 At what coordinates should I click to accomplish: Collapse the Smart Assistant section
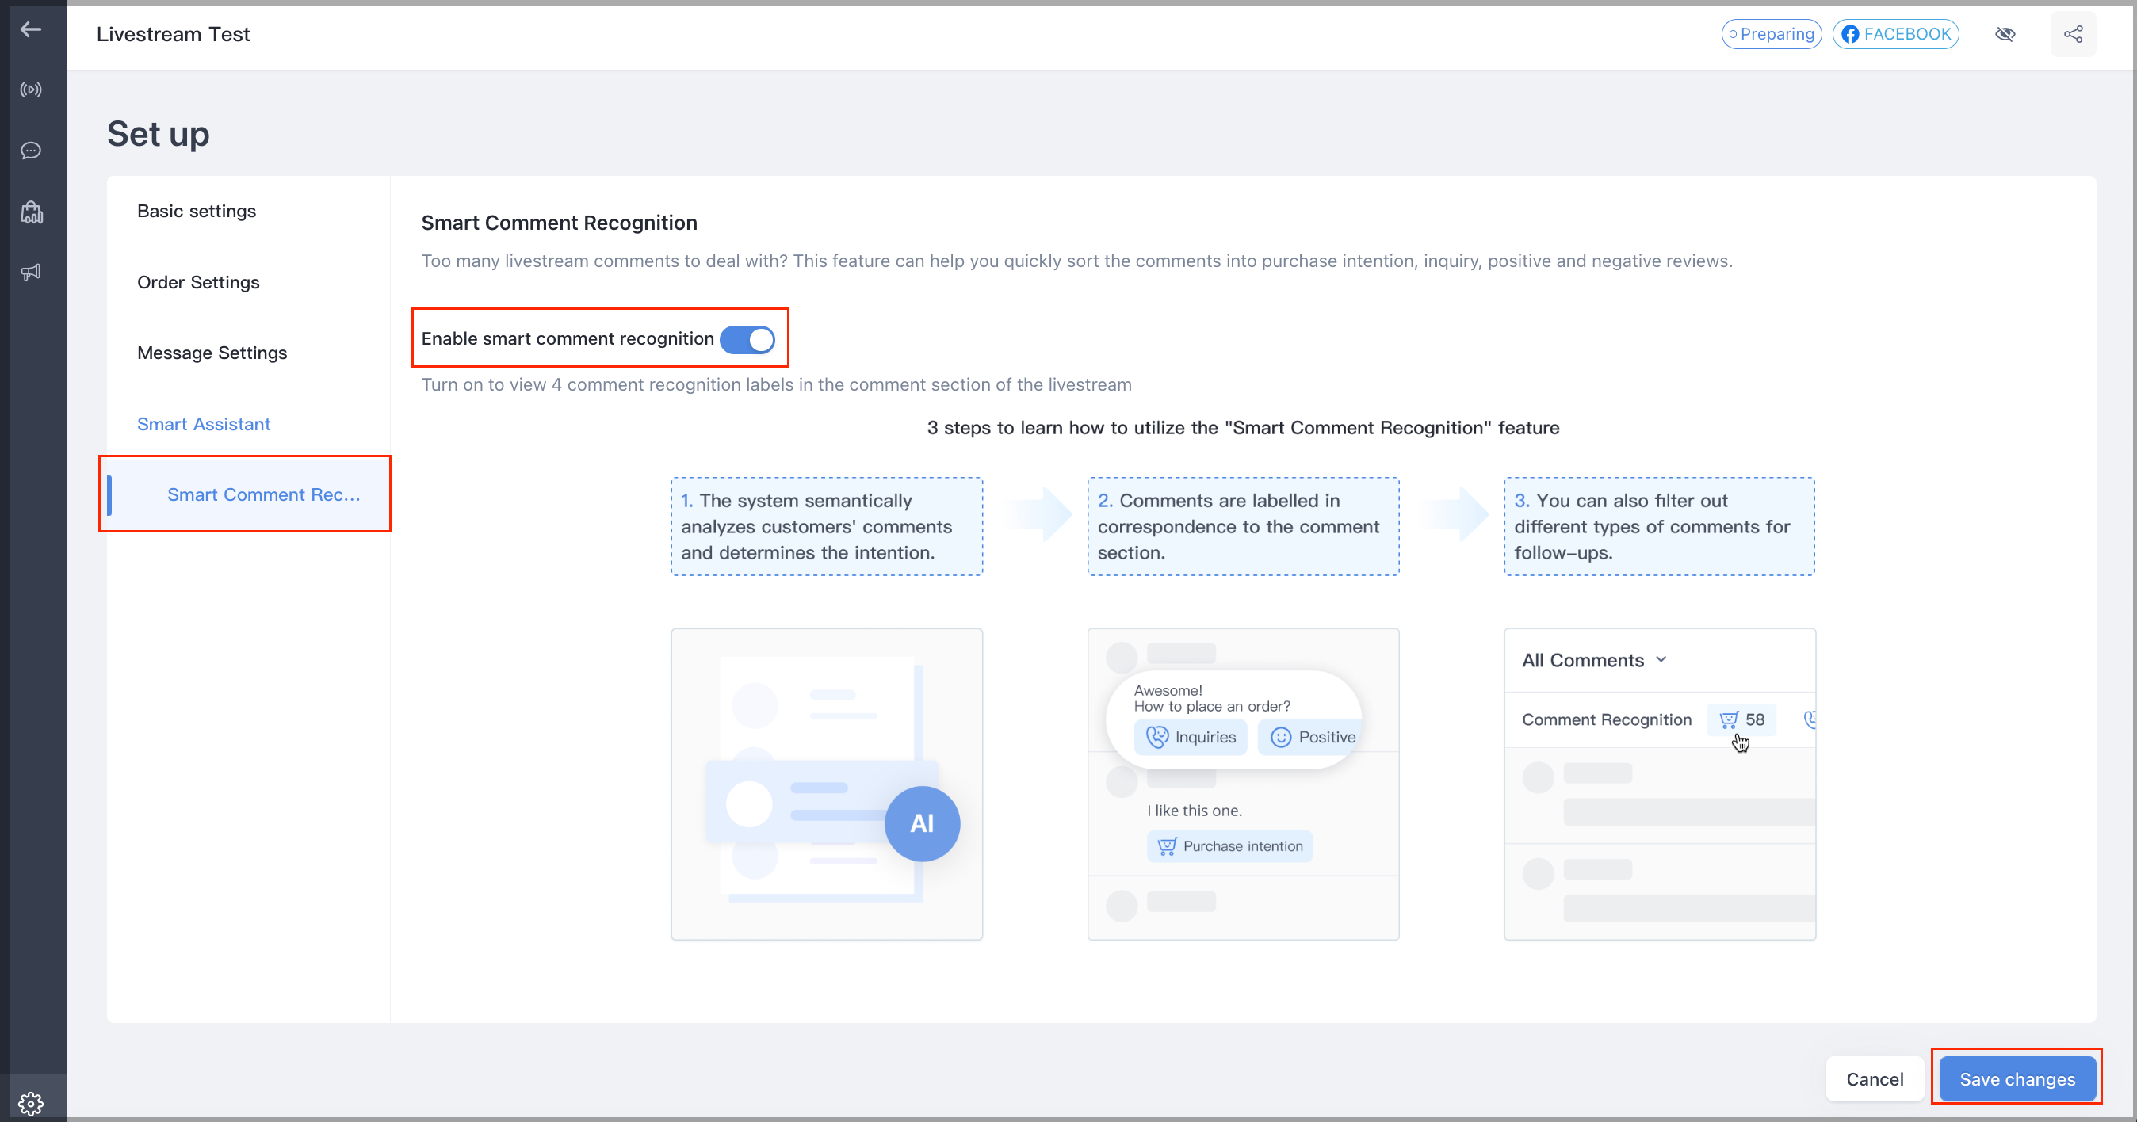pos(203,424)
